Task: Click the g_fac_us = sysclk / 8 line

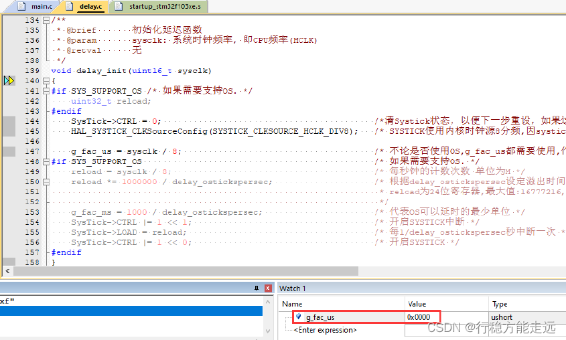Action: pos(126,151)
